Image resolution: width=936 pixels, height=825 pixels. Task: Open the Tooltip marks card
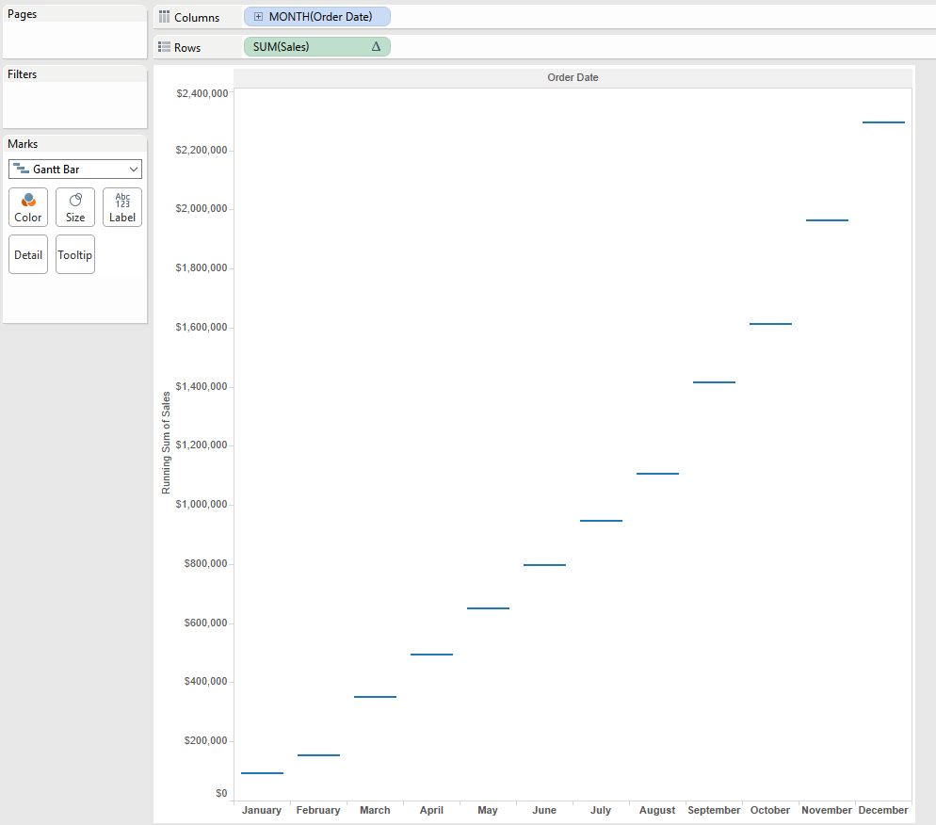(x=75, y=254)
